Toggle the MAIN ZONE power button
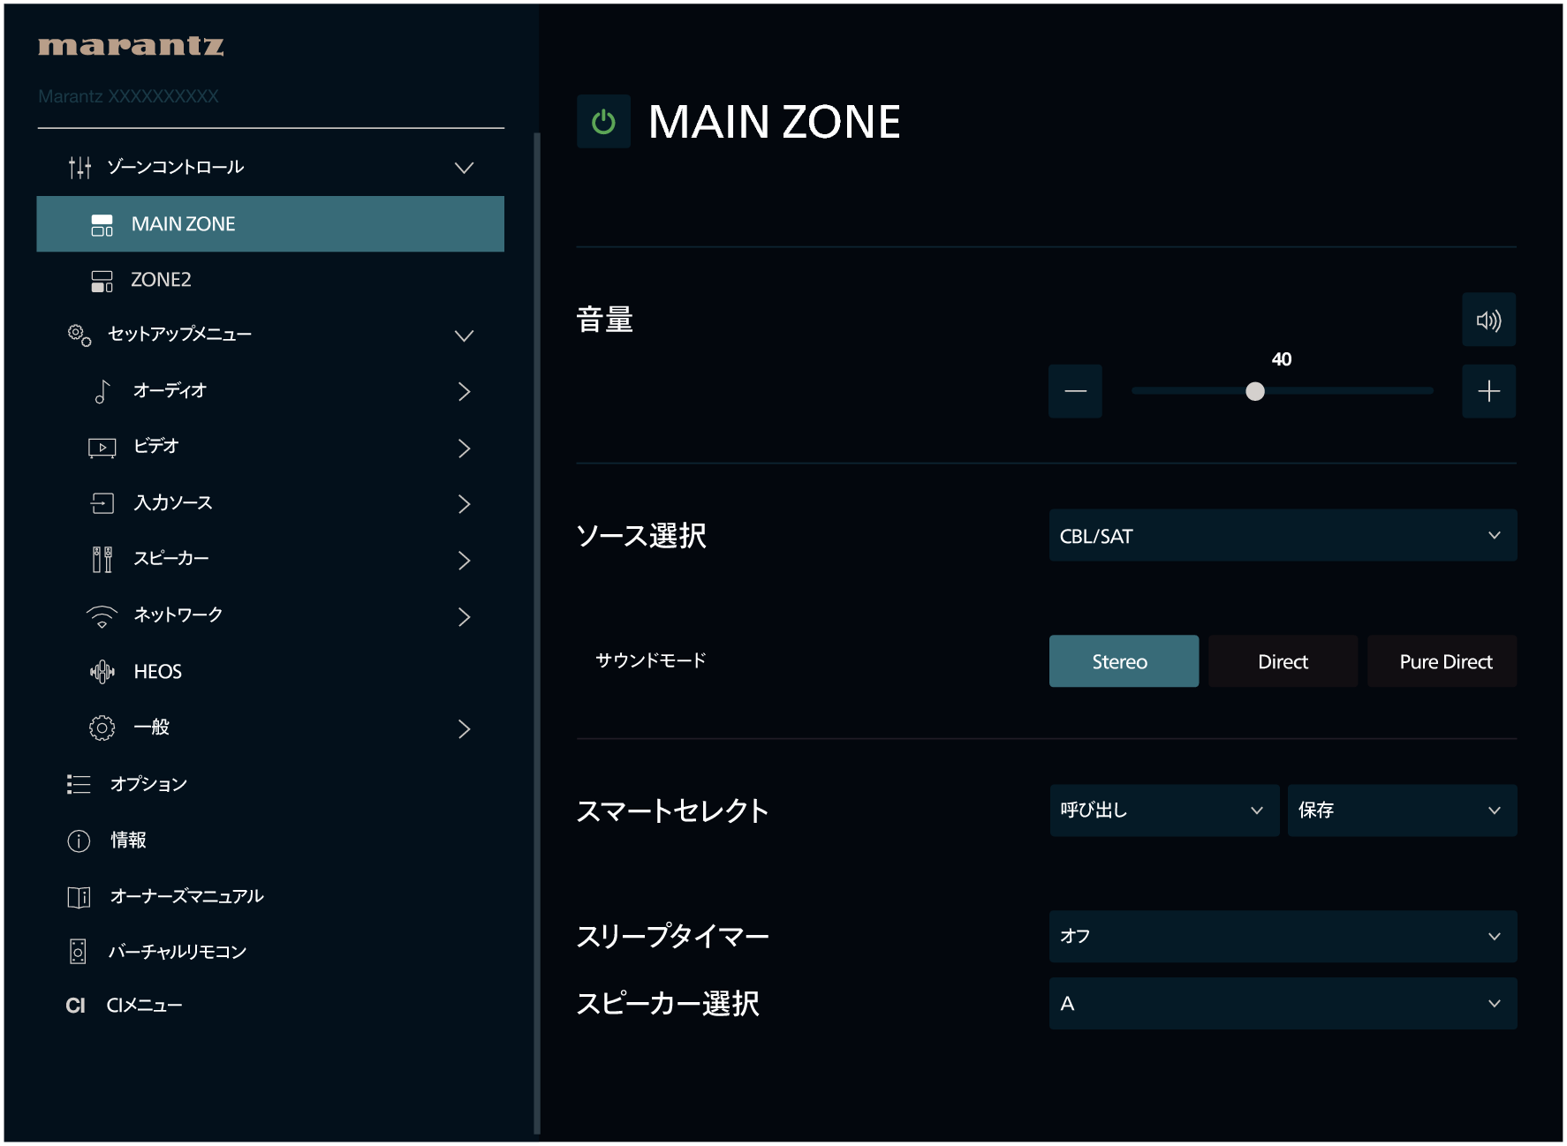The image size is (1567, 1146). pos(603,122)
